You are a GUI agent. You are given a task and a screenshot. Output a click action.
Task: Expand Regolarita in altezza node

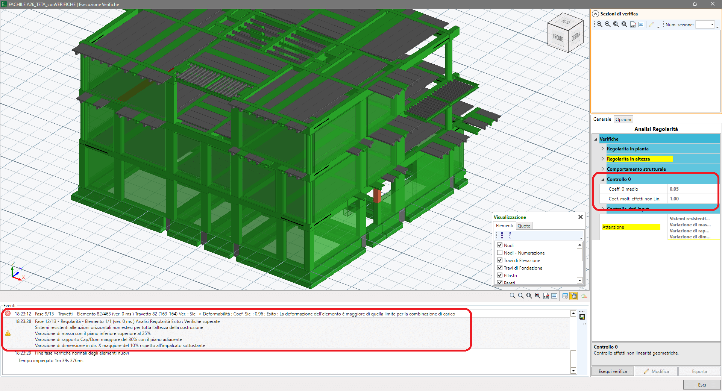tap(603, 159)
